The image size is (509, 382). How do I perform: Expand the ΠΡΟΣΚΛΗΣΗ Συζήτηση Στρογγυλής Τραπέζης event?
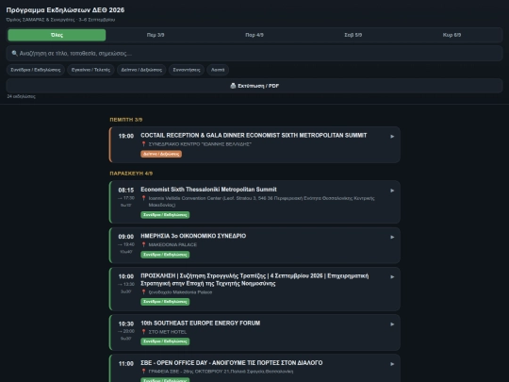click(392, 276)
